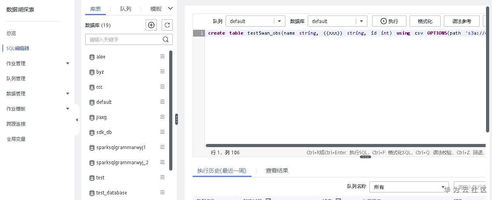Open the hamburger menu for sparksqlgrammarwyj1
The height and width of the screenshot is (200, 492).
pos(162,147)
